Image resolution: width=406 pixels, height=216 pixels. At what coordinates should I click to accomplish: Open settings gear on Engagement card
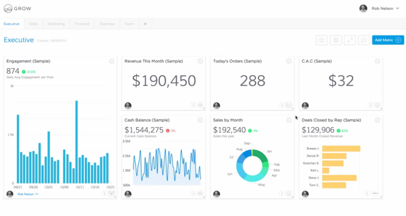tap(112, 61)
